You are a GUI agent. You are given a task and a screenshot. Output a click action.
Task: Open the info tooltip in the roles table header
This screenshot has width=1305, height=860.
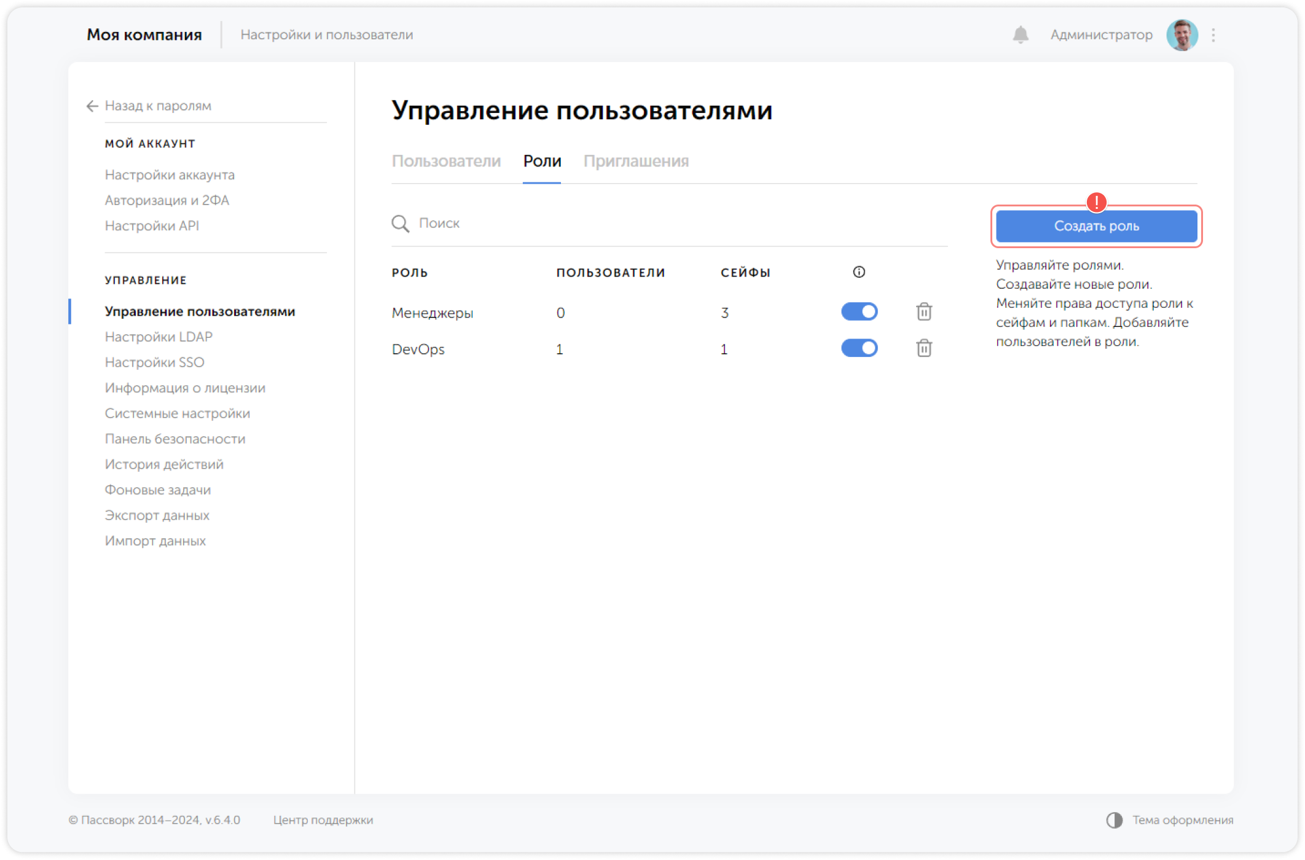858,272
